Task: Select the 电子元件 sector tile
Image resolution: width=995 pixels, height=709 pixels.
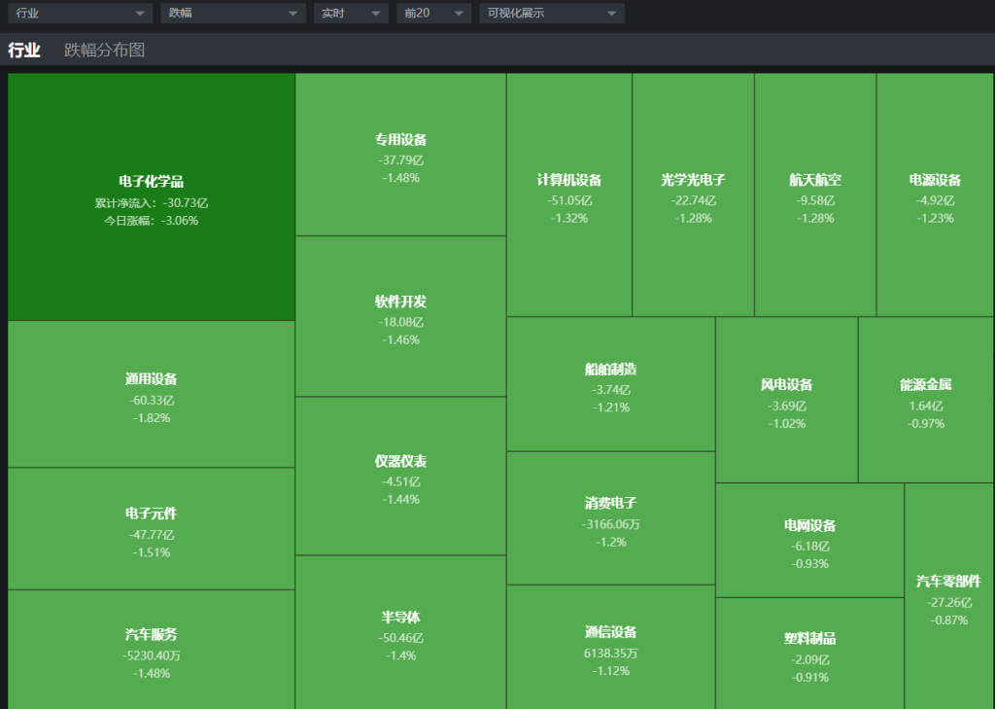Action: [152, 529]
